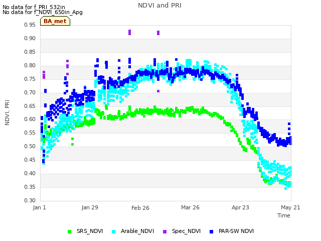Viewport: 321px width, 241px height.
Task: Click the 0.75 y-axis tick label
Action: click(30, 79)
